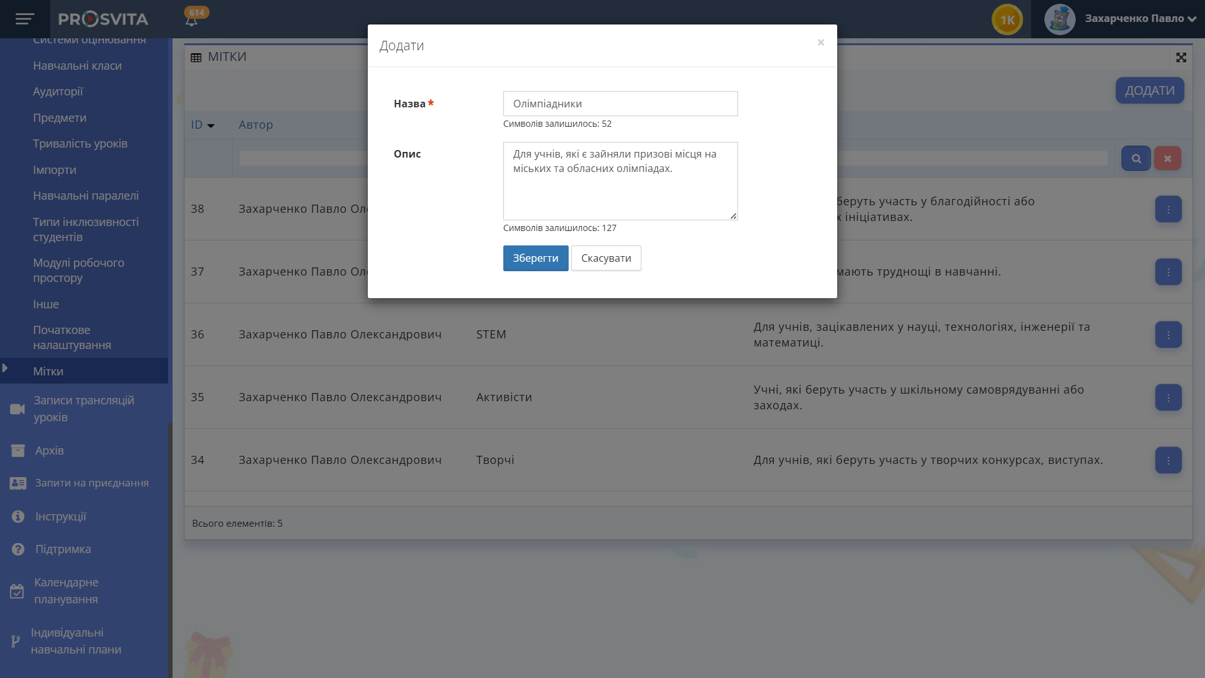Click the notifications bell icon
The image size is (1205, 678).
tap(191, 21)
